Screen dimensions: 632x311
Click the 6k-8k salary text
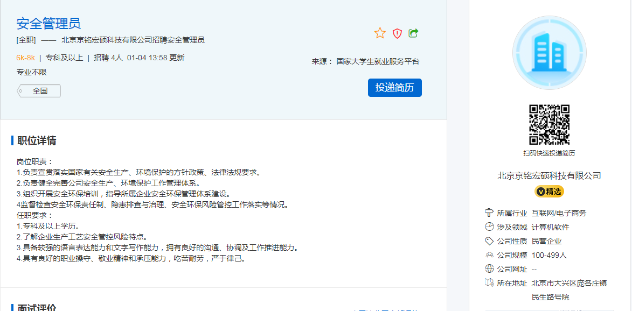[x=25, y=58]
